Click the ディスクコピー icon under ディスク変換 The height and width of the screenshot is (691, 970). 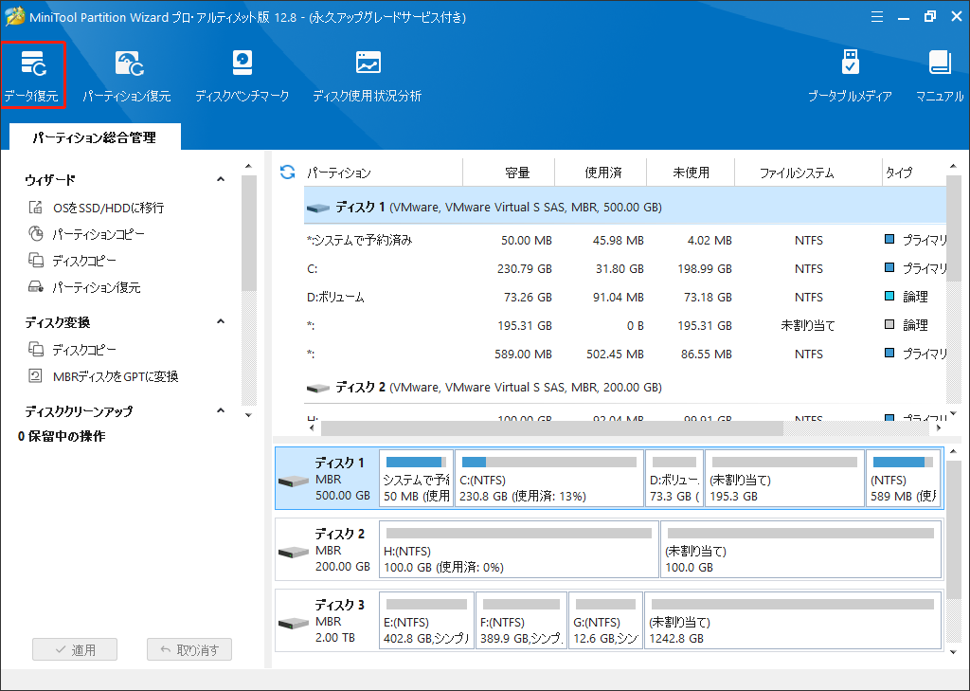tap(36, 349)
